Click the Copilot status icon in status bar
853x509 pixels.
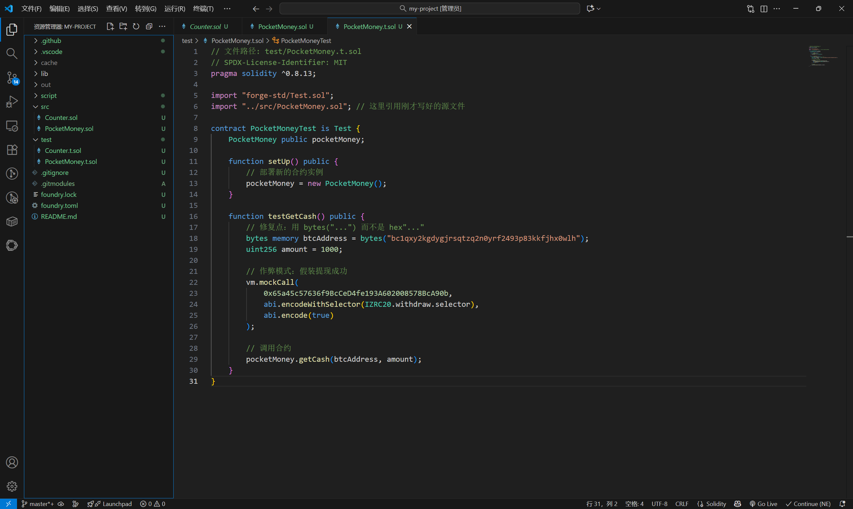point(738,504)
